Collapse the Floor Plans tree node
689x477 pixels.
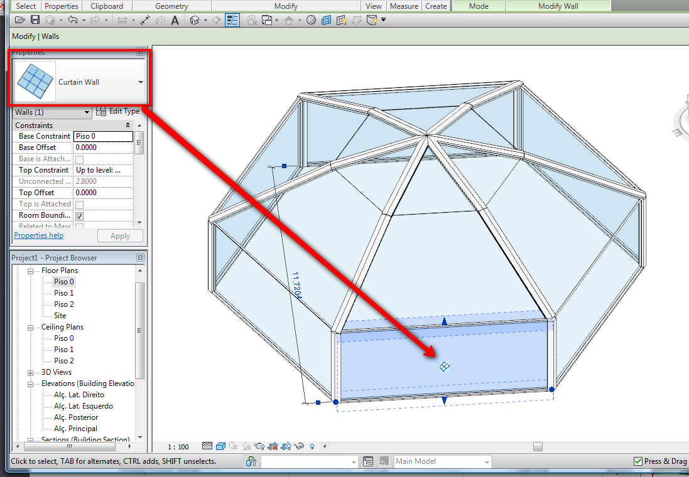pos(30,271)
